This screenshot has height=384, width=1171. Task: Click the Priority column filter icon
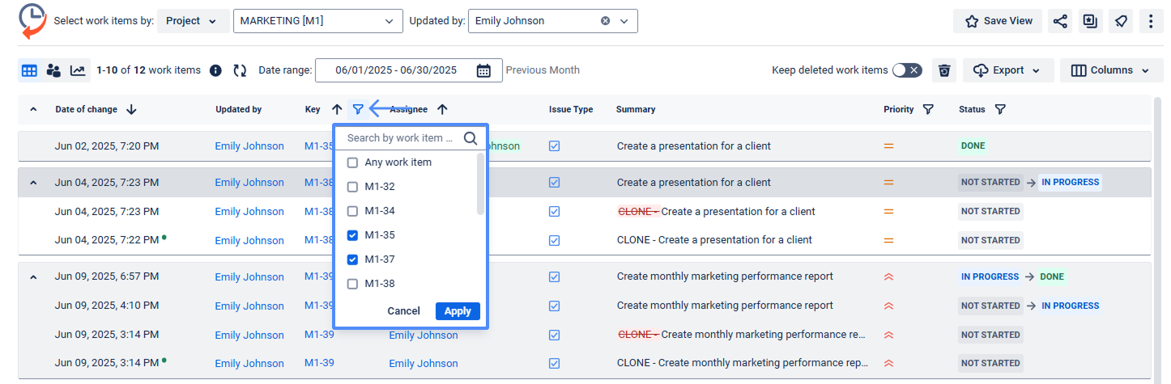click(x=928, y=109)
